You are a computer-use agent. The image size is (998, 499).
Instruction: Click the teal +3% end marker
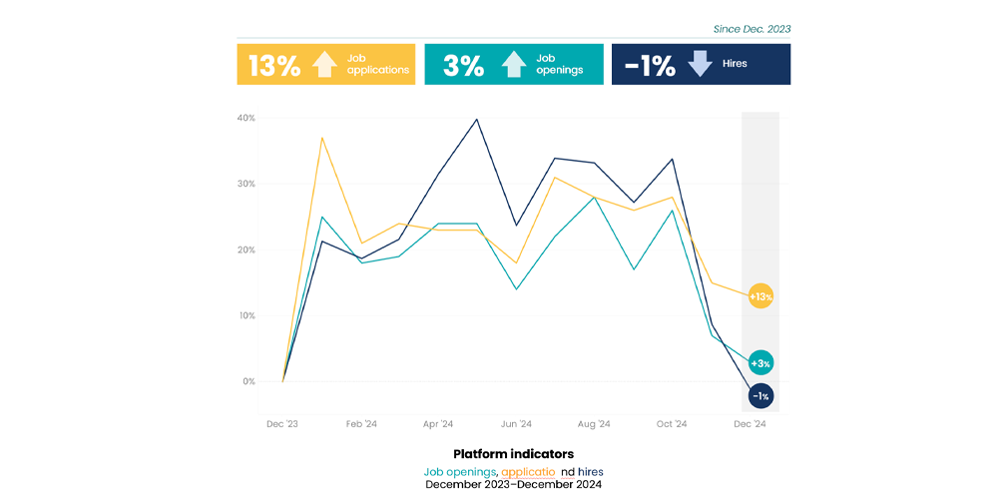[x=759, y=363]
